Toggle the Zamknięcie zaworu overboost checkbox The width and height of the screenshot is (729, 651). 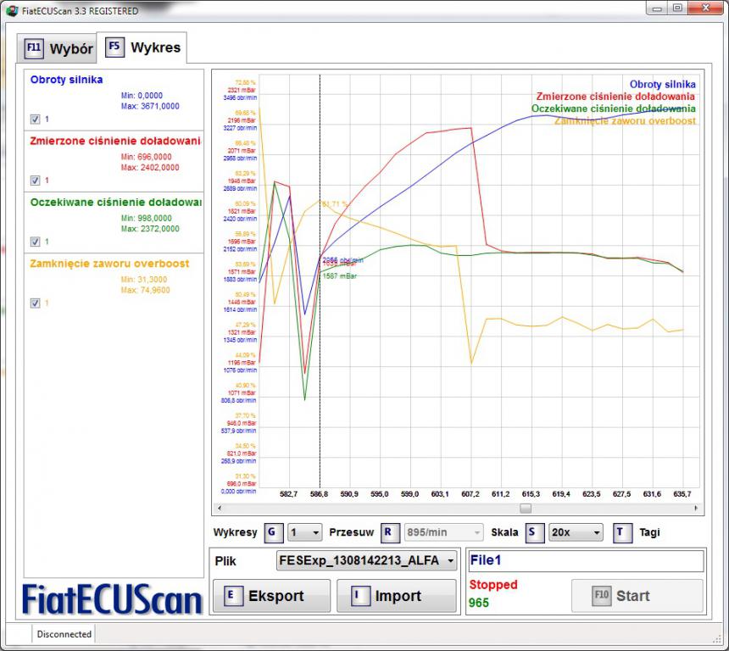click(x=35, y=303)
